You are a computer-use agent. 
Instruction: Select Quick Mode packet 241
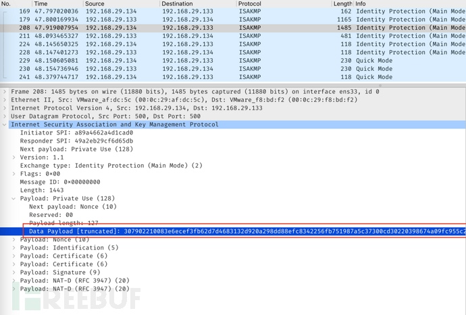click(x=233, y=77)
